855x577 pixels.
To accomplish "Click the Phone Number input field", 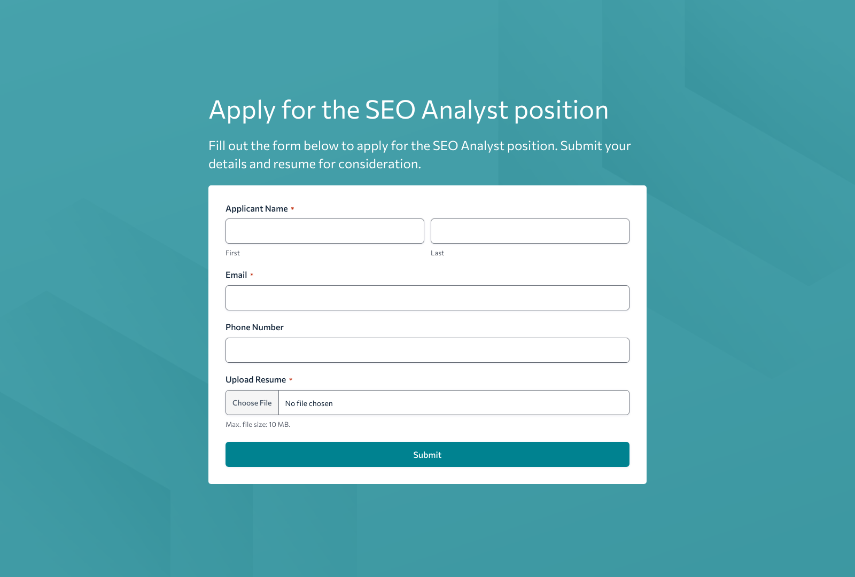I will point(427,350).
